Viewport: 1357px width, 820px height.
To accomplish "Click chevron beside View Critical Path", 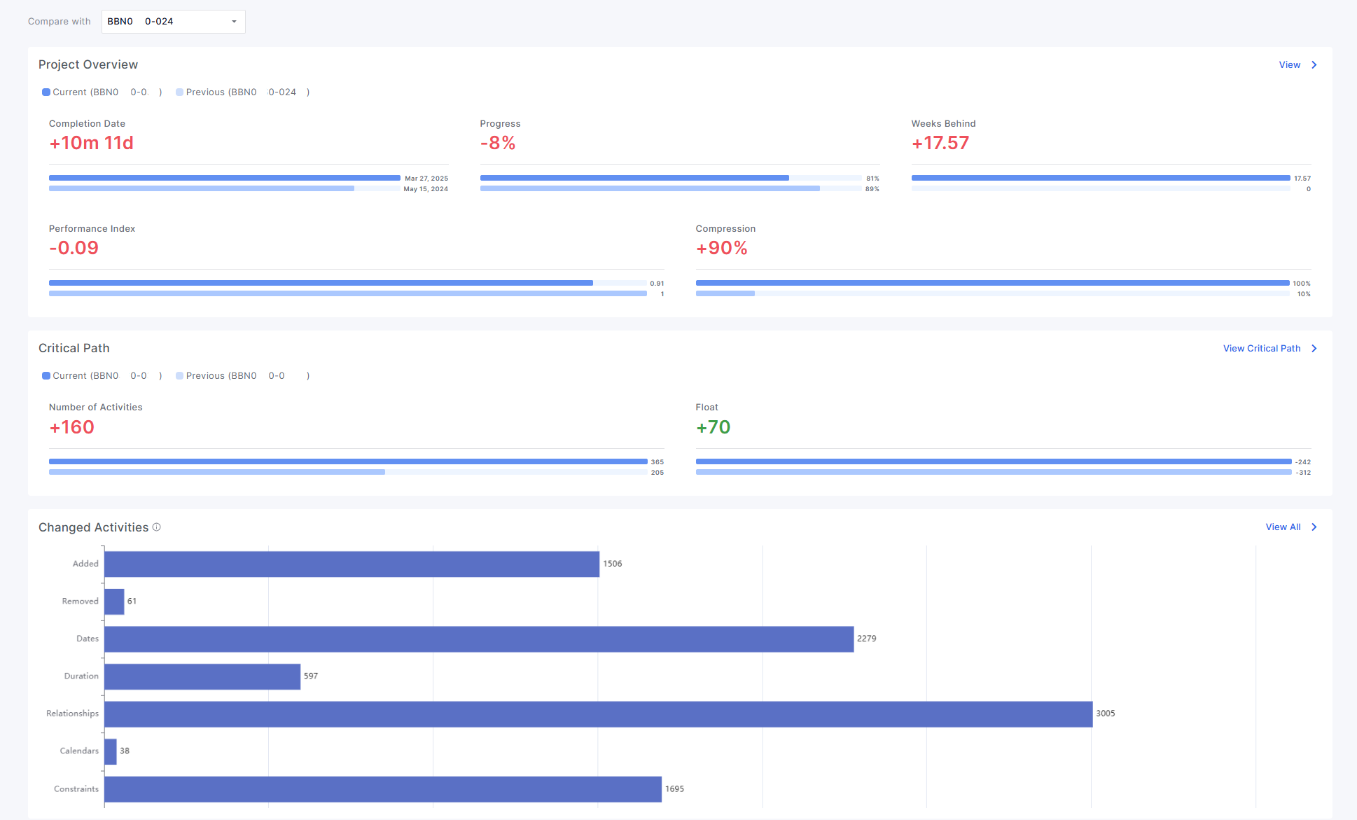I will point(1314,348).
